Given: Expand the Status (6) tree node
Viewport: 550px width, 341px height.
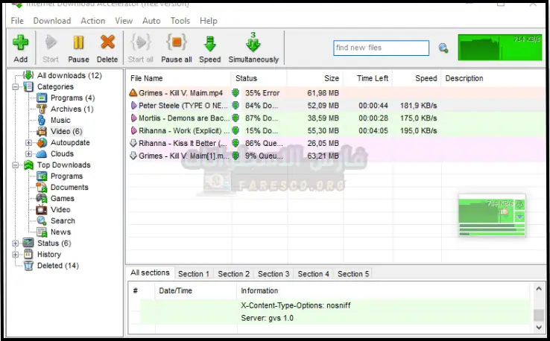Looking at the screenshot, I should tap(17, 243).
